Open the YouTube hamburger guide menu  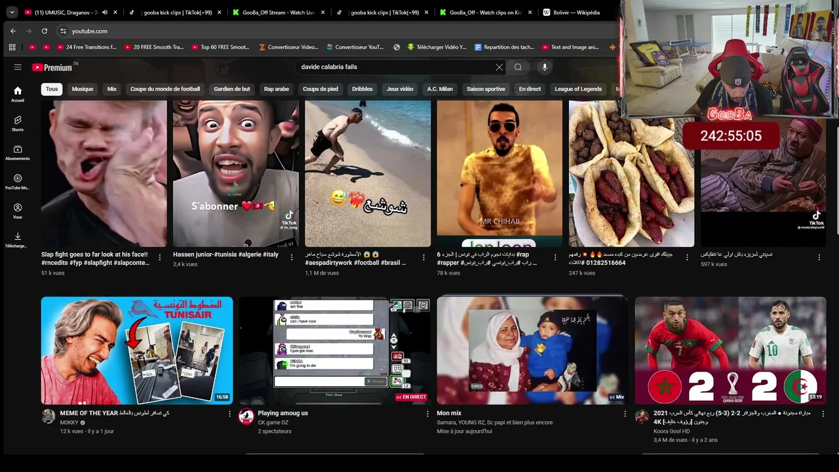tap(18, 67)
